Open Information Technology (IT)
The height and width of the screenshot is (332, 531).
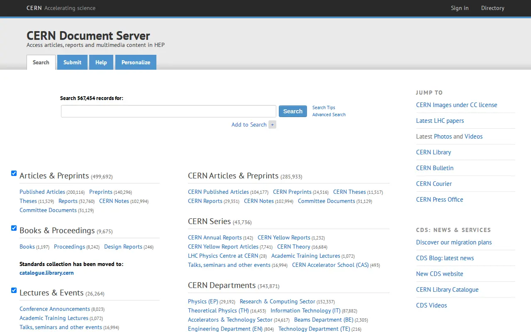pos(305,310)
